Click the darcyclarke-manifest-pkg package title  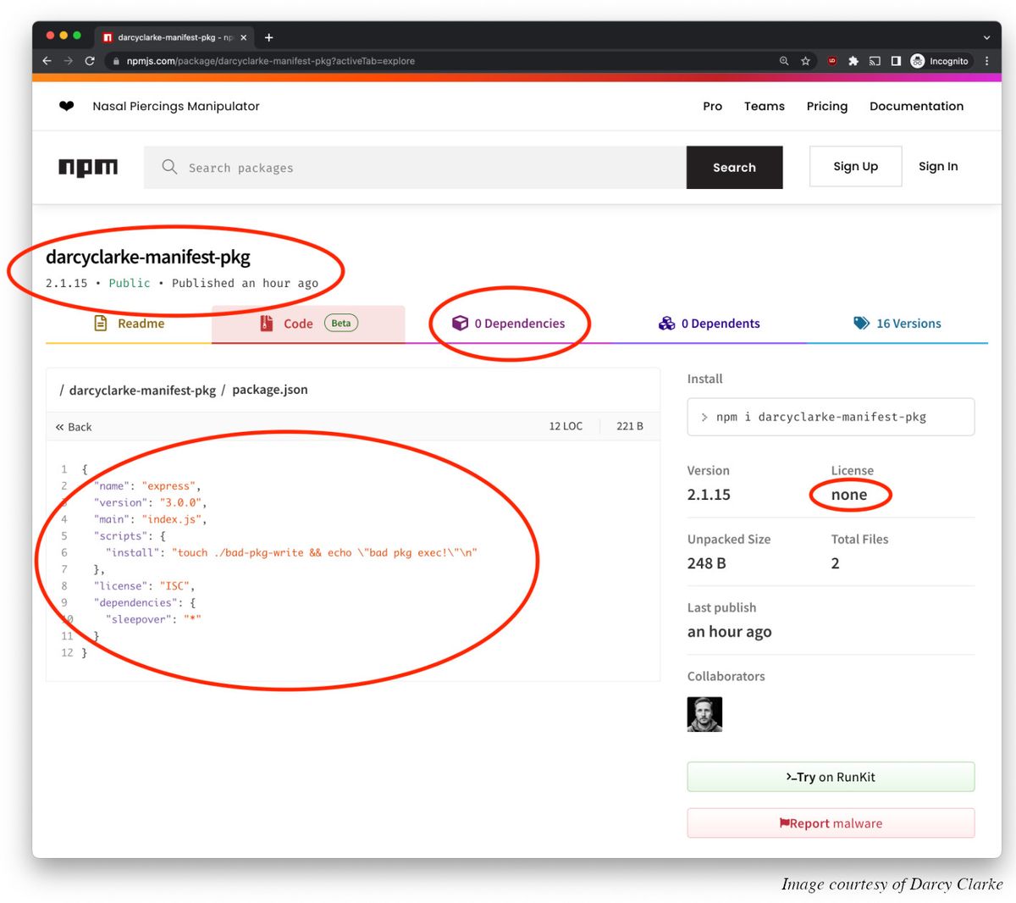pyautogui.click(x=148, y=257)
